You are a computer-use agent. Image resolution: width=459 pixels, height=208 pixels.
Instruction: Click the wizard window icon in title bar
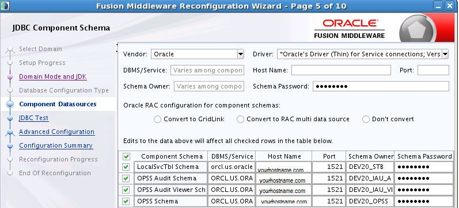coord(5,6)
